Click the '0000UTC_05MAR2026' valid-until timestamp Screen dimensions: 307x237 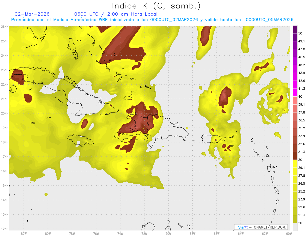(269, 20)
